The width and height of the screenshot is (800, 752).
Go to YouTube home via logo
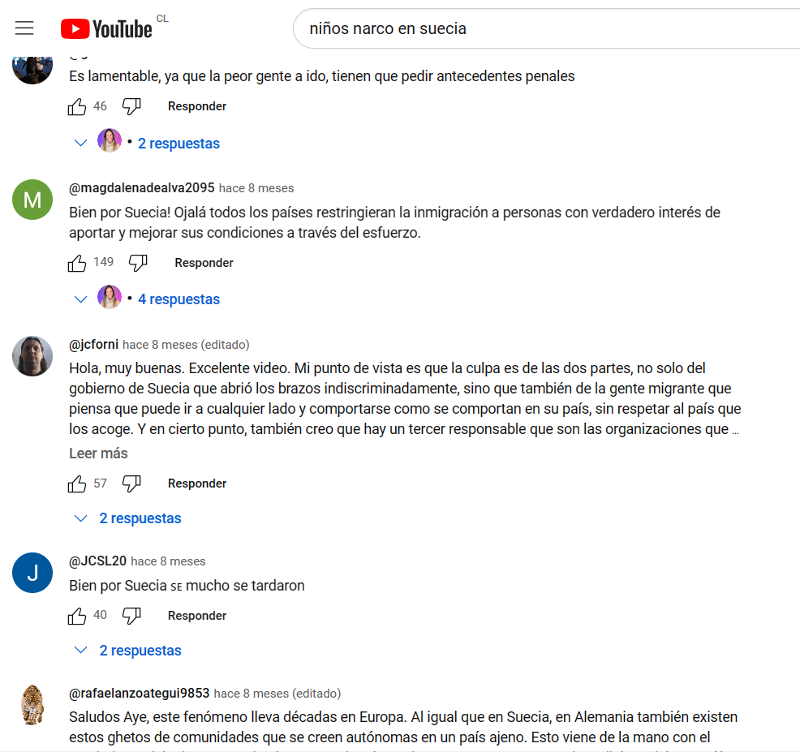(x=106, y=29)
